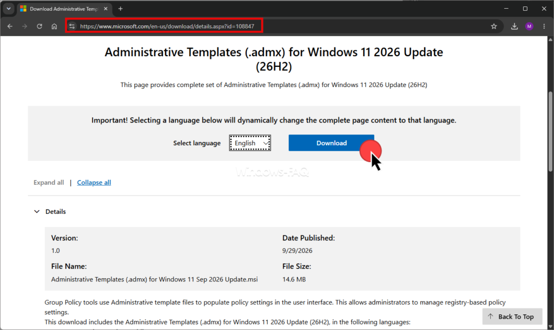Viewport: 554px width, 330px height.
Task: Click the blue Download button
Action: tap(332, 143)
